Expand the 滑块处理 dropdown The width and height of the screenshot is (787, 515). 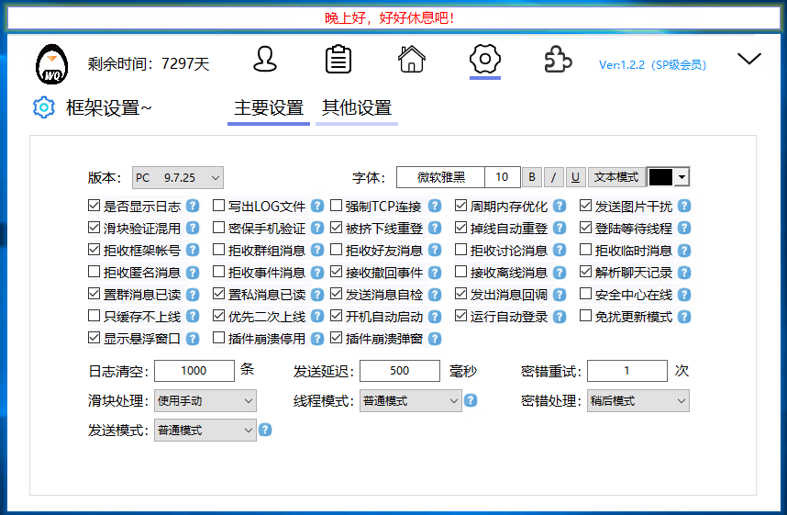point(205,400)
